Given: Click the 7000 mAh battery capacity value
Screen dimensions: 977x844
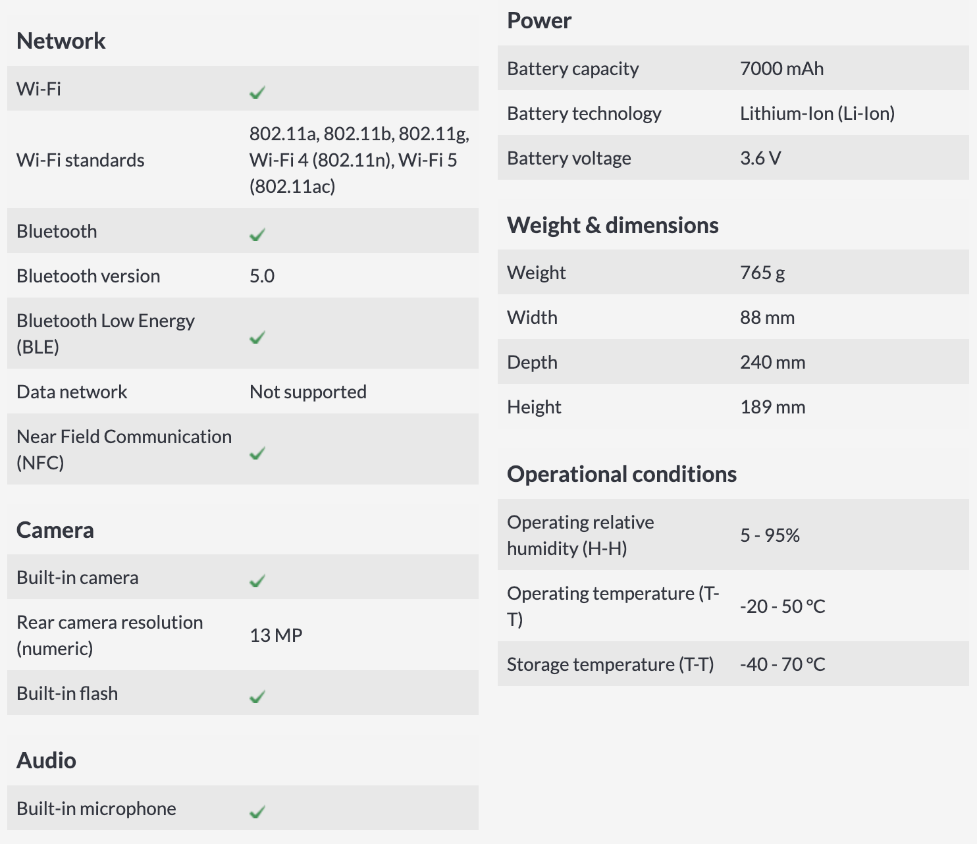Looking at the screenshot, I should [781, 68].
